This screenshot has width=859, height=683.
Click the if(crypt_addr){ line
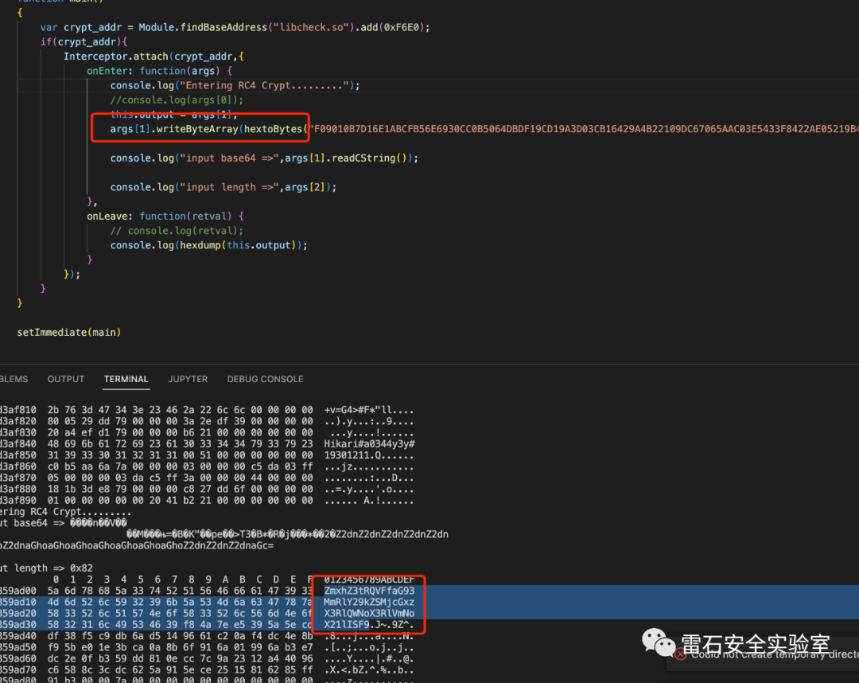click(84, 41)
